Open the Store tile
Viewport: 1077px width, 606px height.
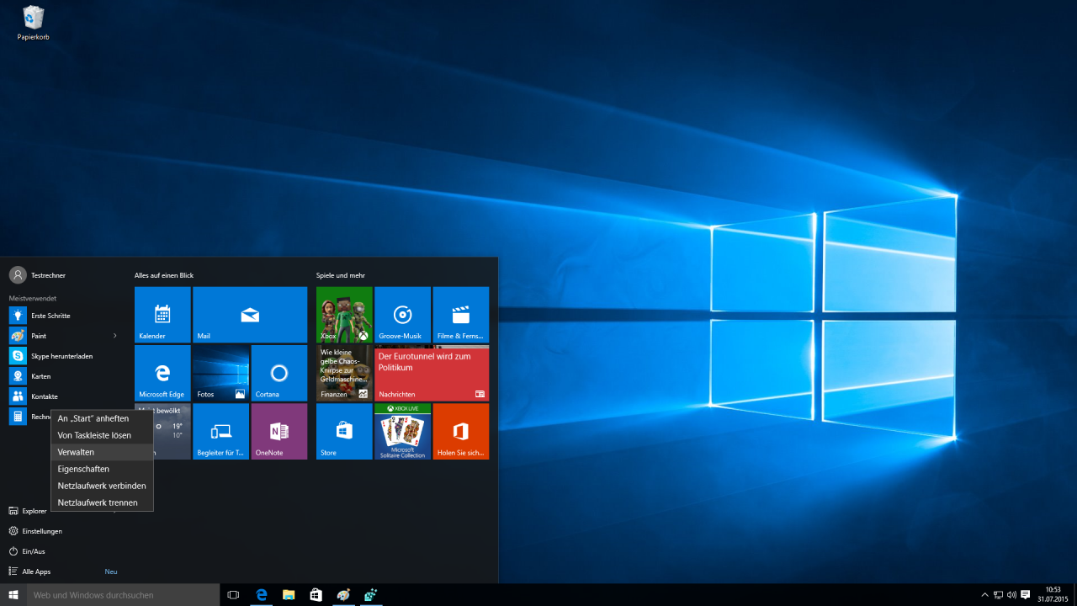344,432
